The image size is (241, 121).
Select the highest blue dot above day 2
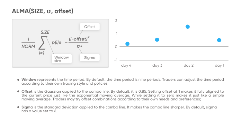(188, 27)
